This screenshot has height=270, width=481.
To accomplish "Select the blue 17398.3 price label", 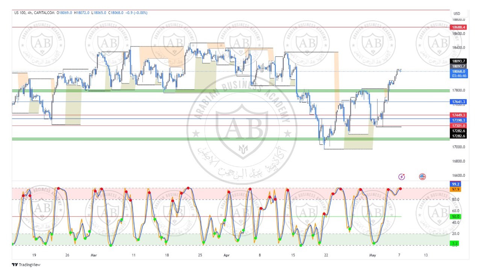I will 458,120.
